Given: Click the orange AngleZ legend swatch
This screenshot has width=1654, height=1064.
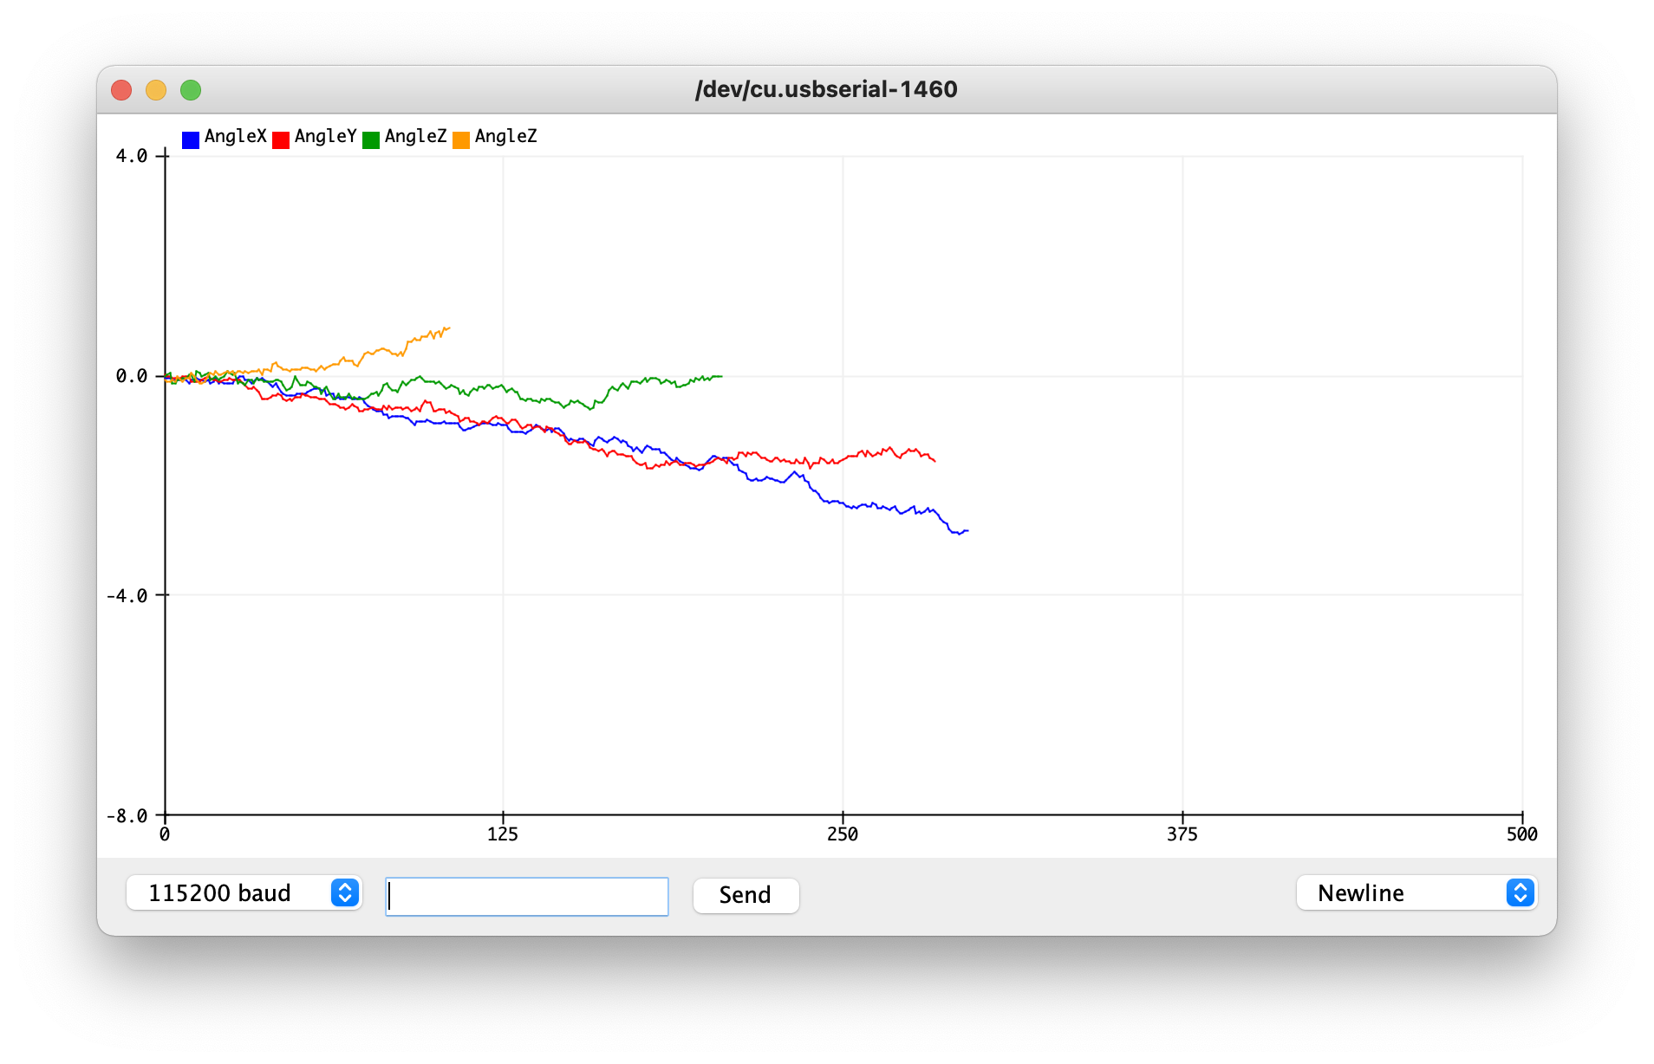Looking at the screenshot, I should 461,139.
